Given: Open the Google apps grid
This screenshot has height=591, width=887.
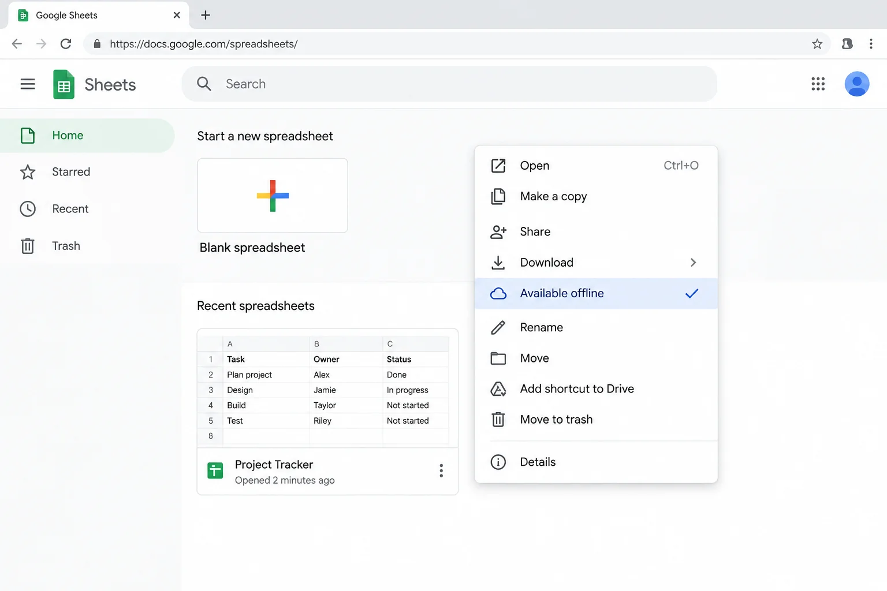Looking at the screenshot, I should pyautogui.click(x=818, y=84).
